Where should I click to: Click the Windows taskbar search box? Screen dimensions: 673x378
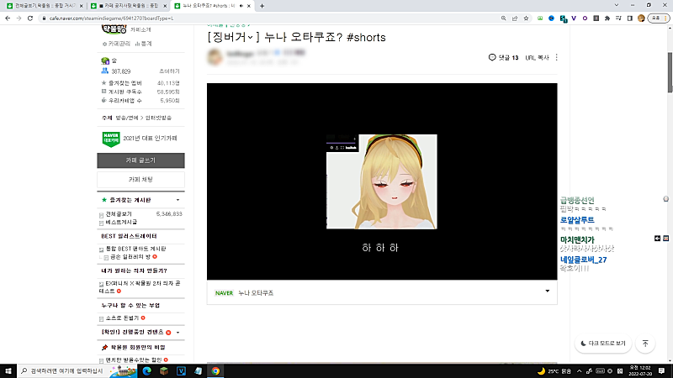77,370
